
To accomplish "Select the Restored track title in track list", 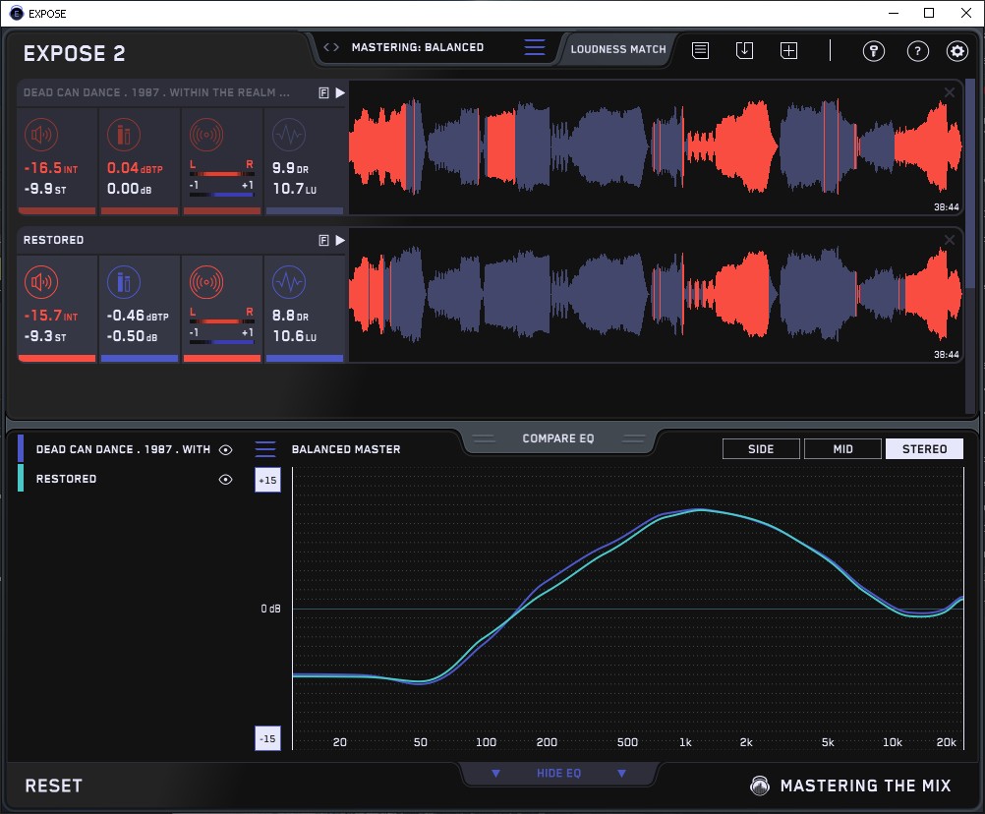I will 53,241.
